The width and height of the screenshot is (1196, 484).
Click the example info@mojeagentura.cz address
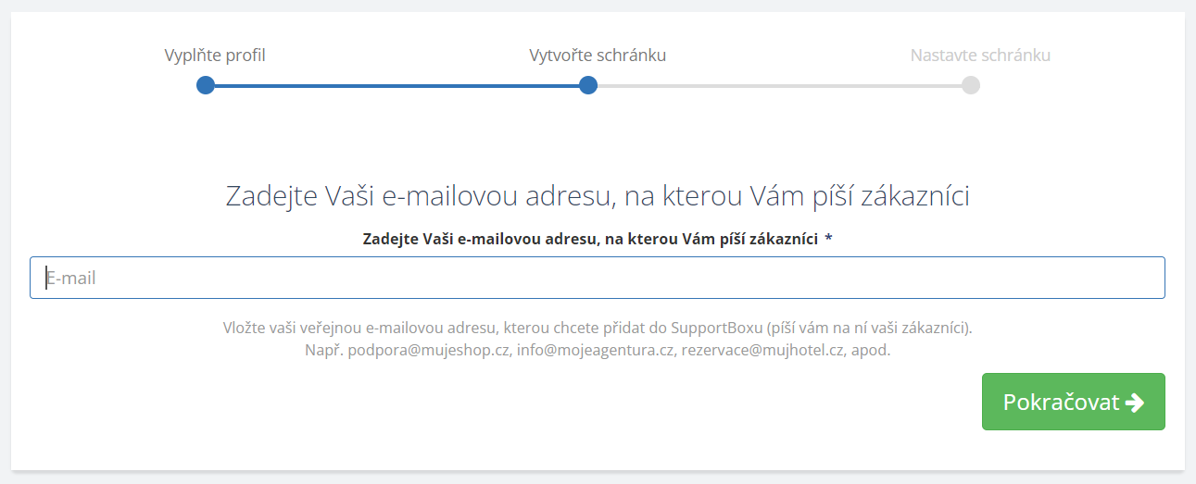(595, 351)
